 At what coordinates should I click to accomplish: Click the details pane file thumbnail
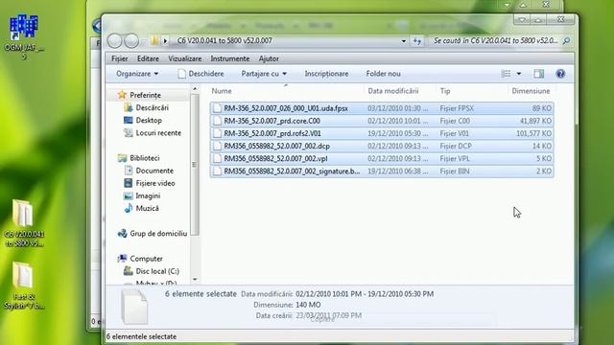pyautogui.click(x=134, y=308)
